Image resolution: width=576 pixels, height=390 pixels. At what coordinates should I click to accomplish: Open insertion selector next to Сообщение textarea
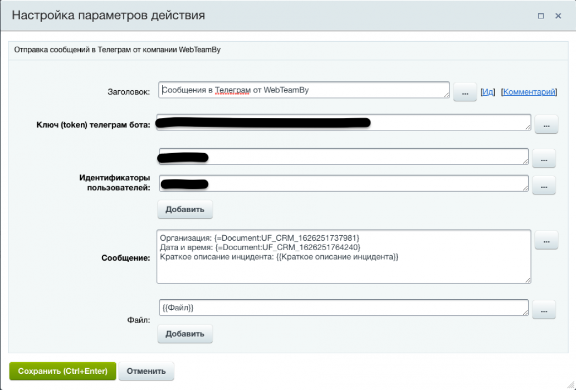click(546, 240)
